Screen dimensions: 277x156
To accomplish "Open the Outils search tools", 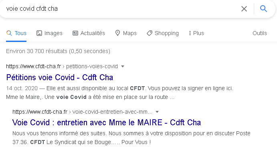I will click(x=259, y=33).
